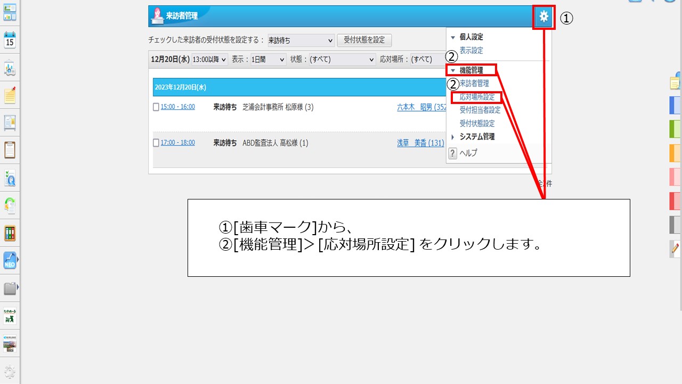Click the 2023年12月20日(水) date header bar
Viewport: 682px width, 384px height.
pos(299,87)
